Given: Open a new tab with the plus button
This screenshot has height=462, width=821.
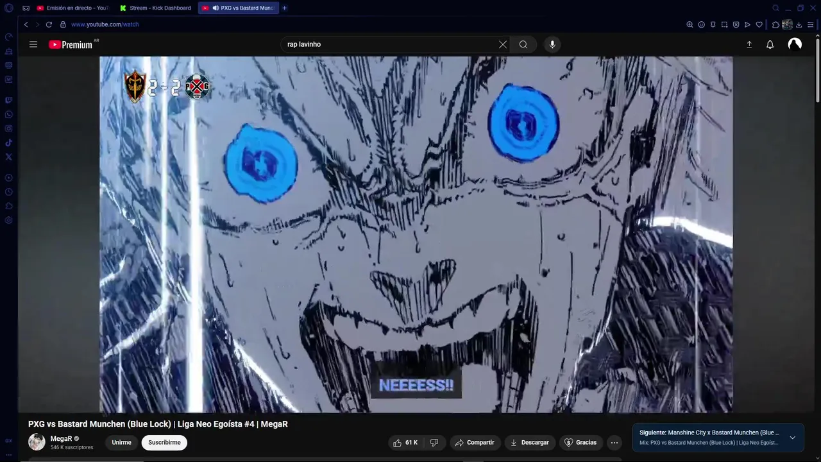Looking at the screenshot, I should click(x=285, y=8).
